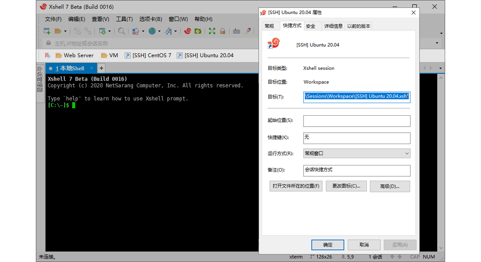Select the 1 本地Shell session tab
This screenshot has height=262, width=481.
coord(71,68)
